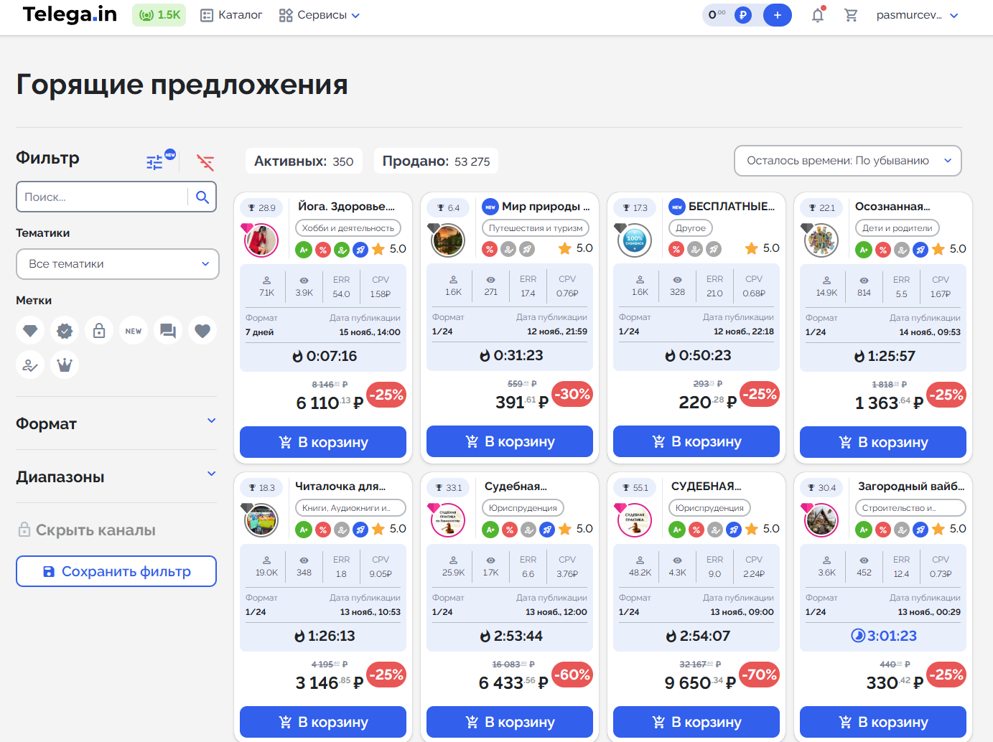The width and height of the screenshot is (993, 742).
Task: Open the filter settings sliders icon
Action: point(155,163)
